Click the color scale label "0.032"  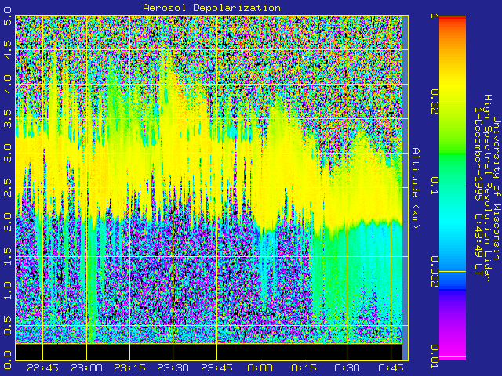tap(434, 272)
